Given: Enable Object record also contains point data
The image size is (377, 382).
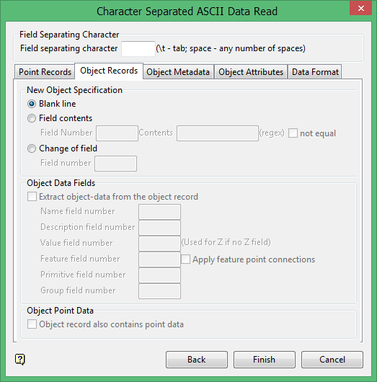Looking at the screenshot, I should pyautogui.click(x=32, y=324).
